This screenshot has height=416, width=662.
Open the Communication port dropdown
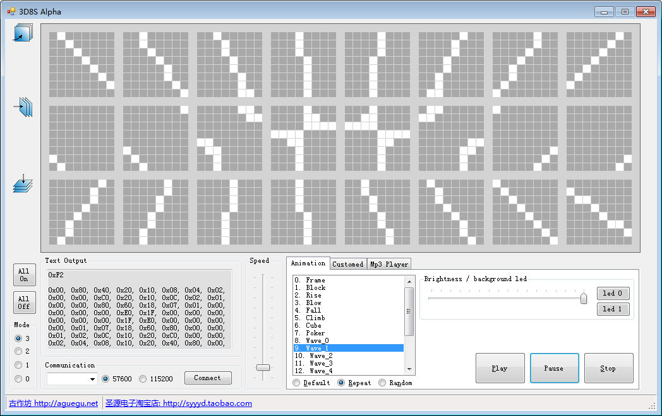pyautogui.click(x=72, y=378)
